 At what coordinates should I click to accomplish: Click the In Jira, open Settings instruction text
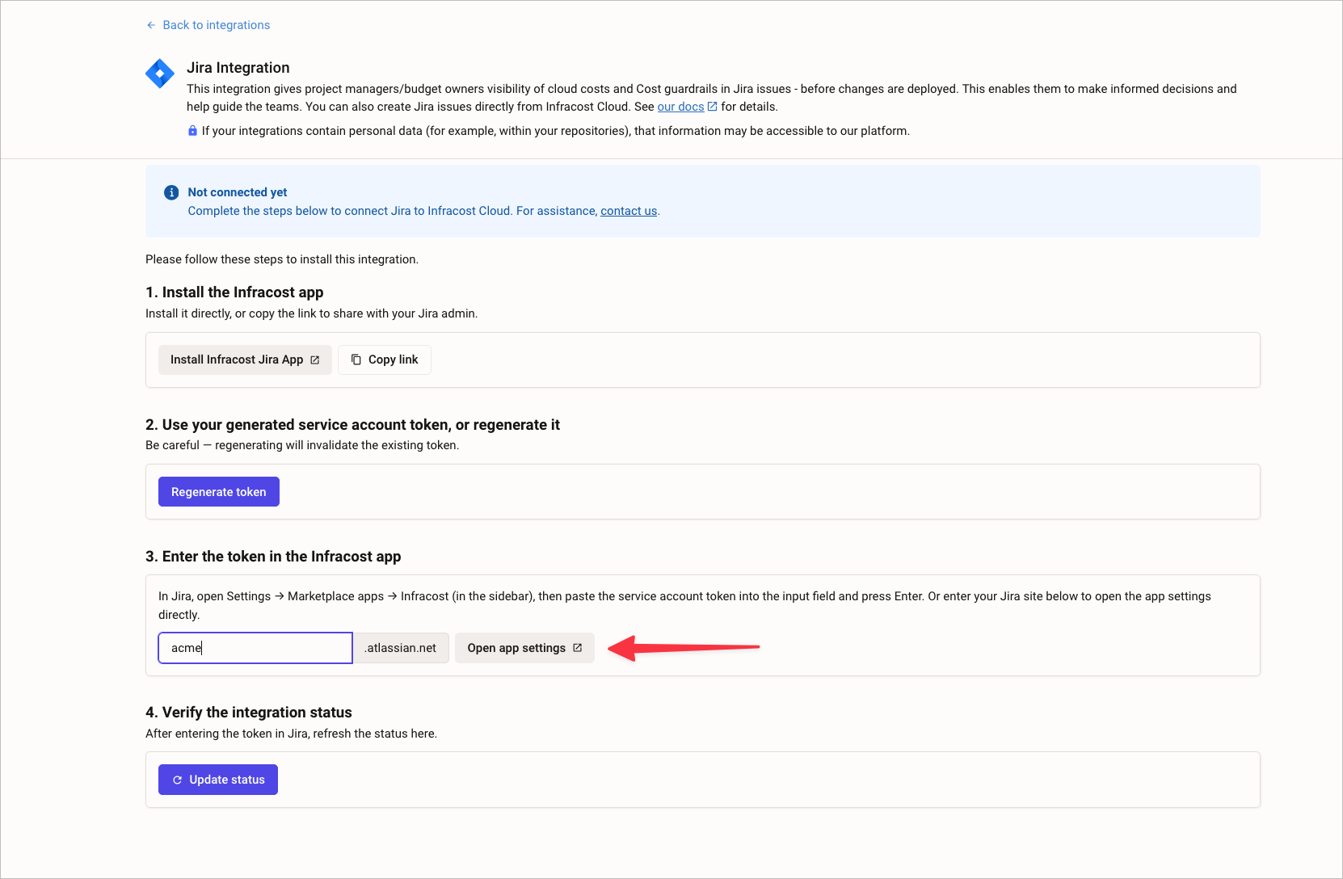pyautogui.click(x=684, y=605)
